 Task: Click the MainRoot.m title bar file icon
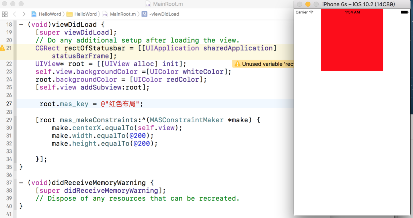tap(148, 4)
